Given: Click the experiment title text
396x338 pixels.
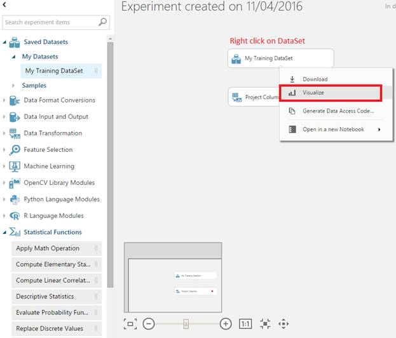Looking at the screenshot, I should [212, 6].
